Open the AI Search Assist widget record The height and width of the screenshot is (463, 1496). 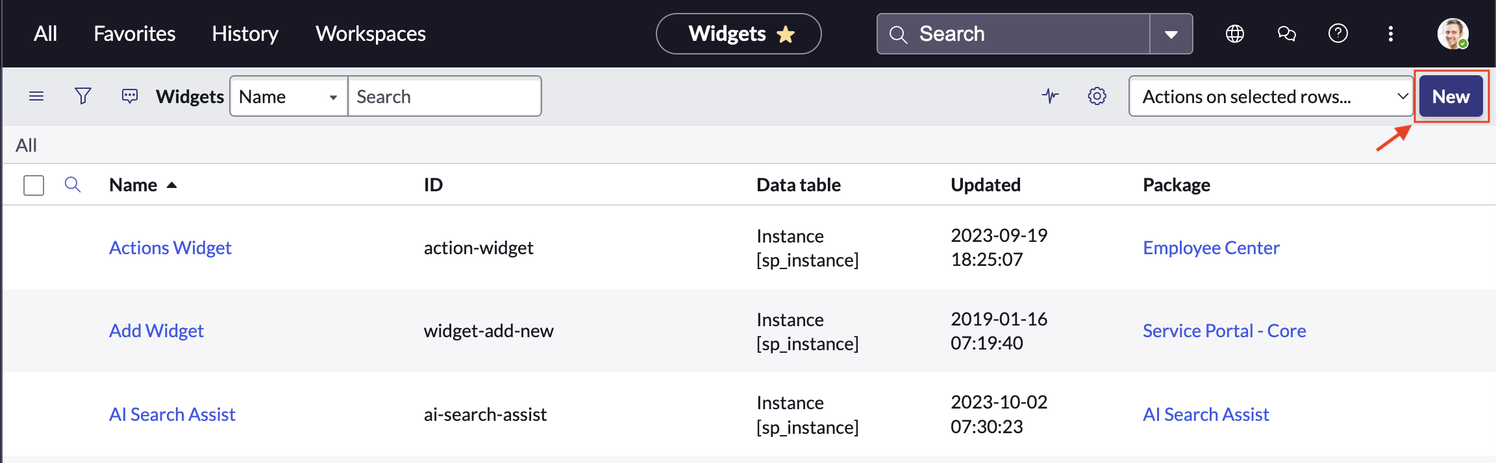click(x=172, y=414)
